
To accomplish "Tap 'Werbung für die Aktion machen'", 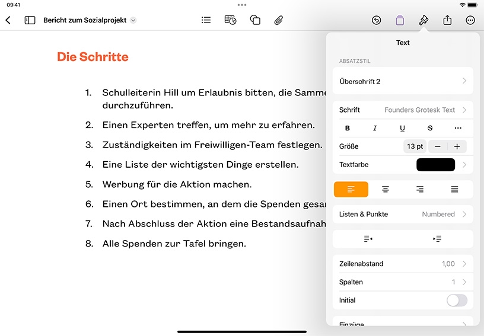I will pos(177,184).
